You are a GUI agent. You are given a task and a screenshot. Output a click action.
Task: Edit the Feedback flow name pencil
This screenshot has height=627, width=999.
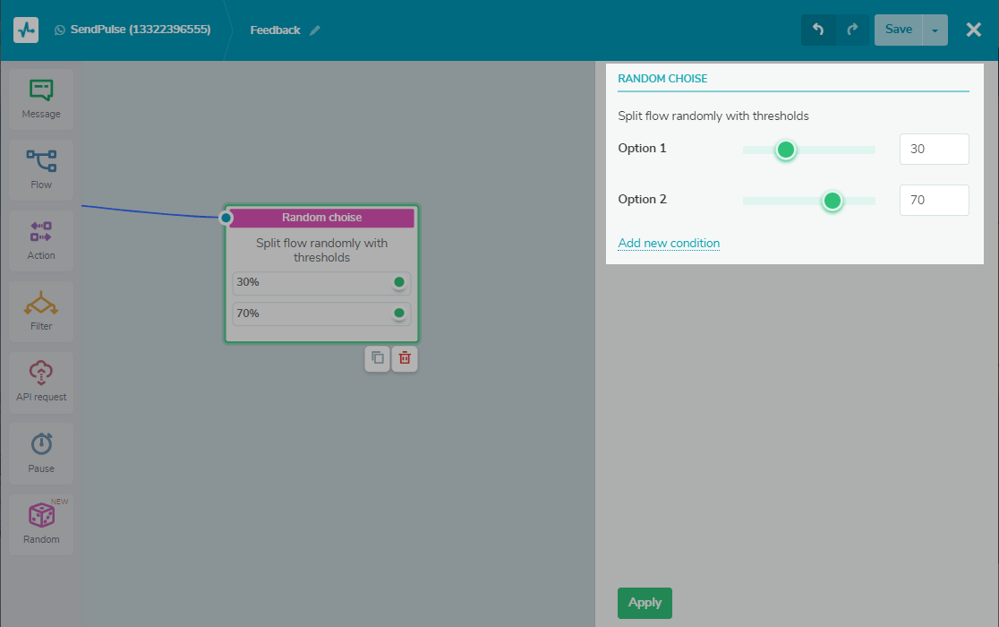click(x=314, y=30)
